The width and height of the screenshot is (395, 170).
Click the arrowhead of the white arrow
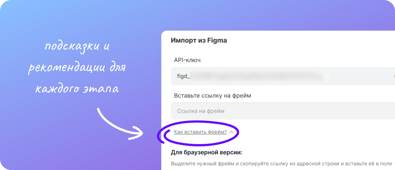(x=136, y=132)
